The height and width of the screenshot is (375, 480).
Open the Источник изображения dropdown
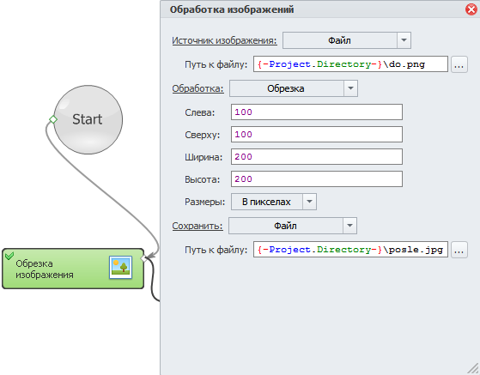[347, 40]
